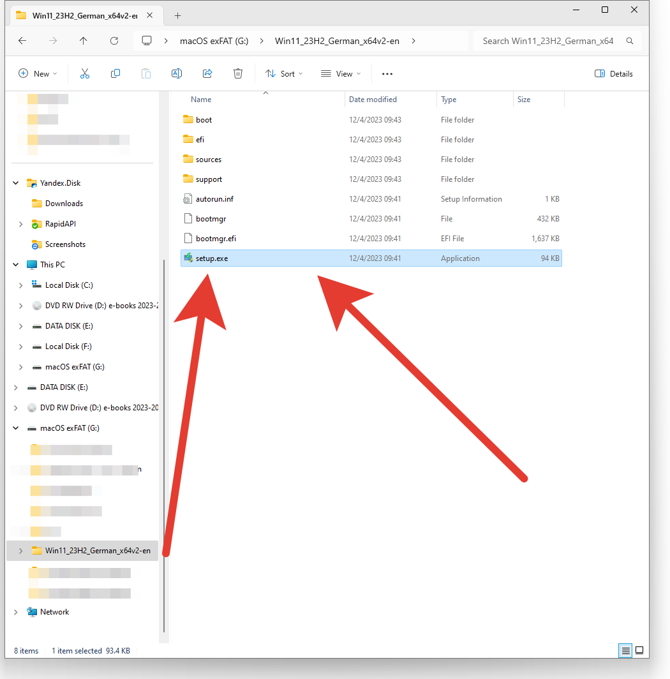Expand the Network tree node
Screen dimensions: 670x679
pos(16,612)
